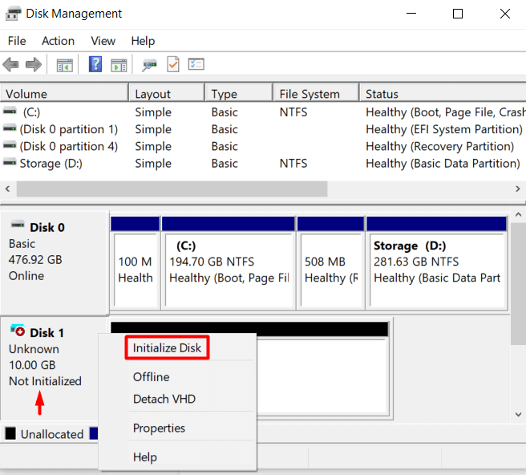The width and height of the screenshot is (526, 475).
Task: Click Detach VHD in context menu
Action: pyautogui.click(x=164, y=399)
